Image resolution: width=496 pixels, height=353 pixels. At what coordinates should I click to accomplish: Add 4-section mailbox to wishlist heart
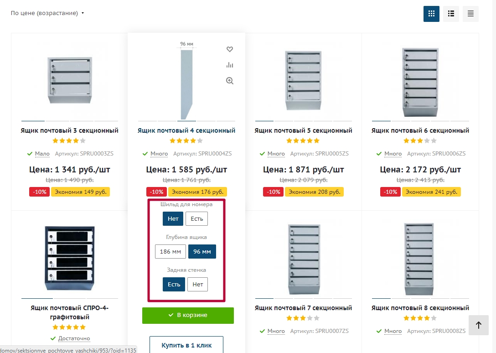coord(230,49)
